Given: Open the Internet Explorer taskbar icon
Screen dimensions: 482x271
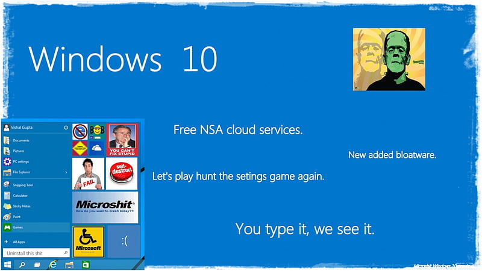Looking at the screenshot, I should [53, 264].
